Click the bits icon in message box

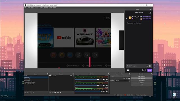pos(147,66)
